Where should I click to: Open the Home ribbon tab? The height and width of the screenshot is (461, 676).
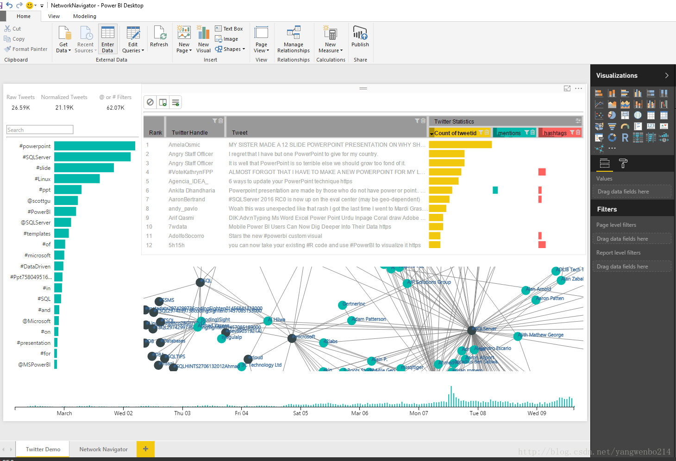coord(24,16)
